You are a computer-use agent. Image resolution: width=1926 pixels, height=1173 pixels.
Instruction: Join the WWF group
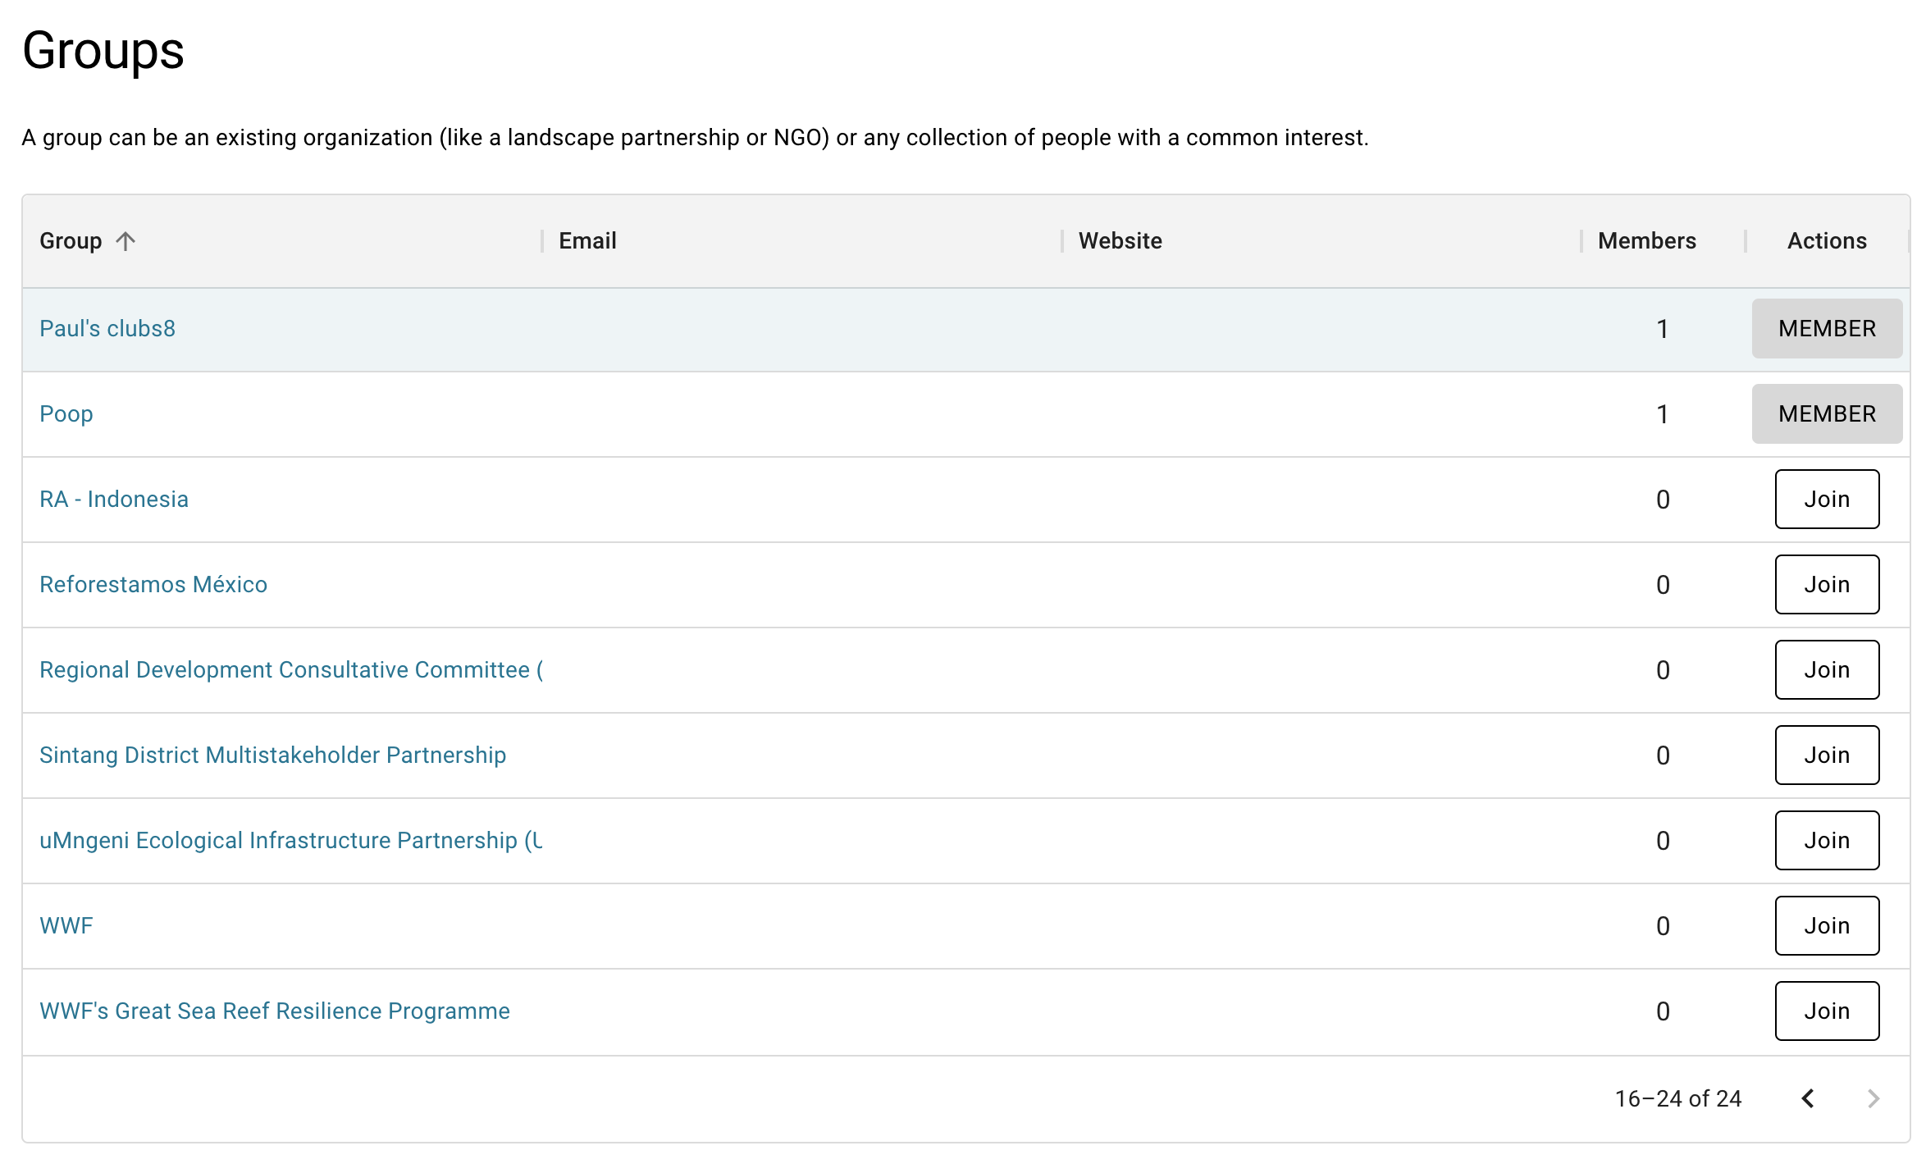point(1827,925)
